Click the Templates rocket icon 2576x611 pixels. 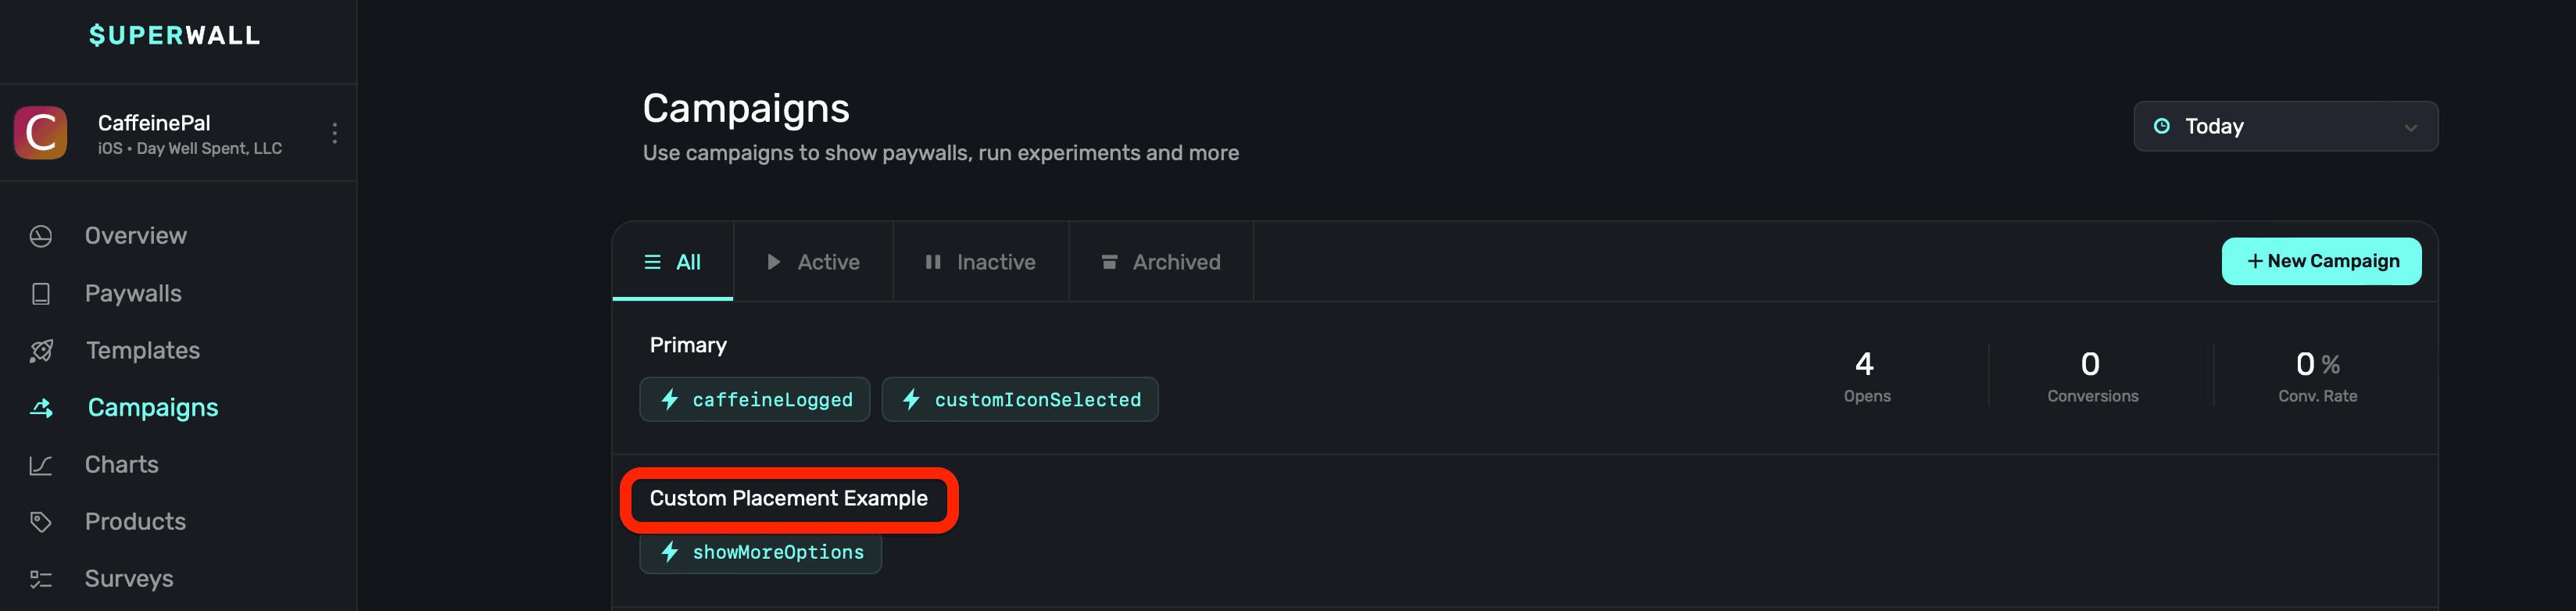pos(41,351)
